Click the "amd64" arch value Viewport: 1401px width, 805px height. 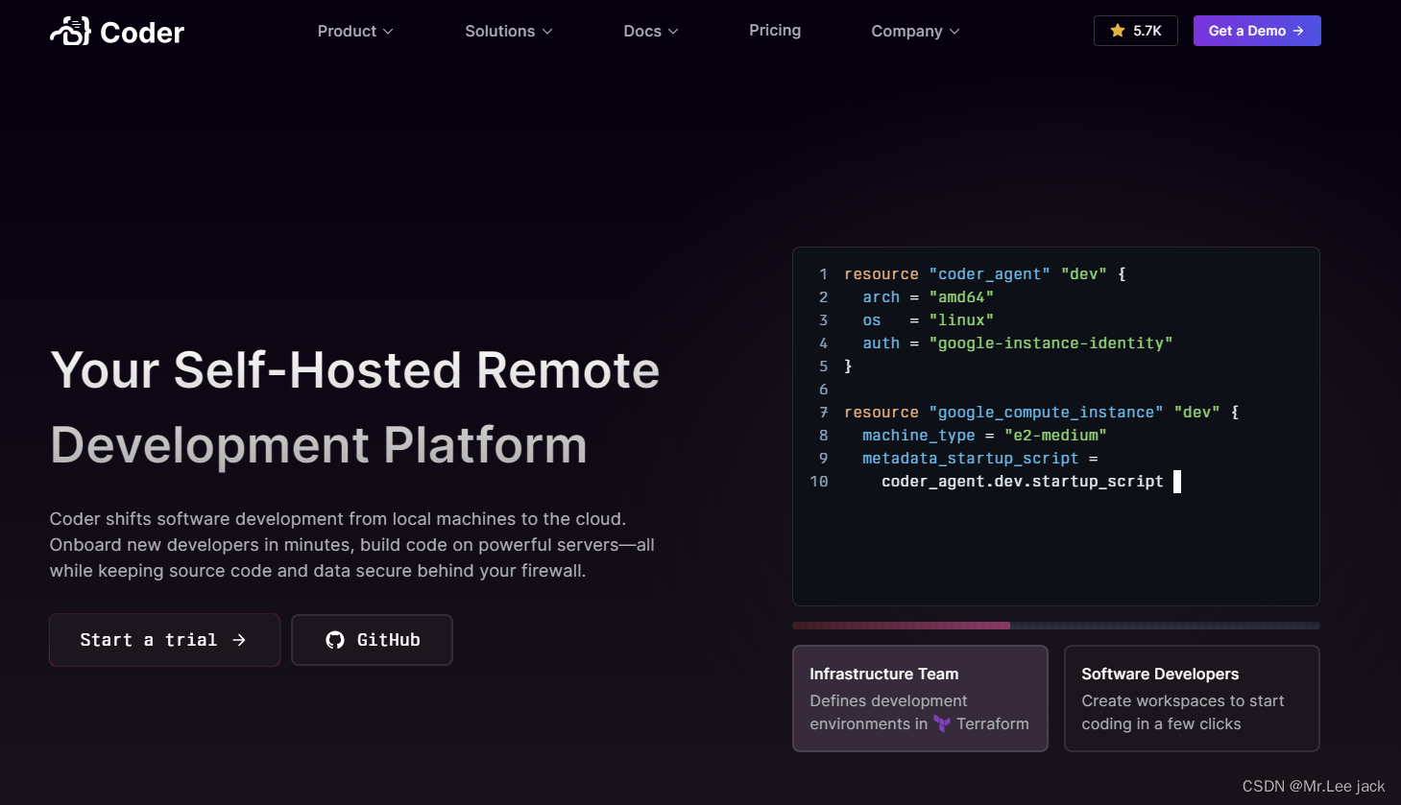point(961,297)
